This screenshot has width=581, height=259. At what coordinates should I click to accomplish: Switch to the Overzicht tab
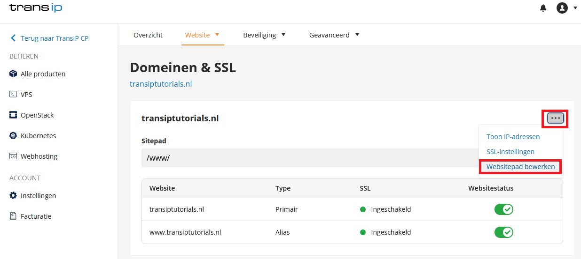148,35
